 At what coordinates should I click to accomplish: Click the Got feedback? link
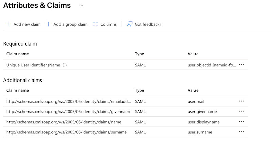148,24
